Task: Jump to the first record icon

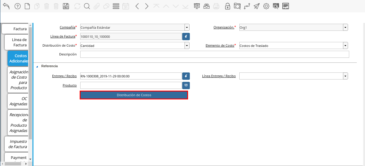Action: pyautogui.click(x=156, y=6)
